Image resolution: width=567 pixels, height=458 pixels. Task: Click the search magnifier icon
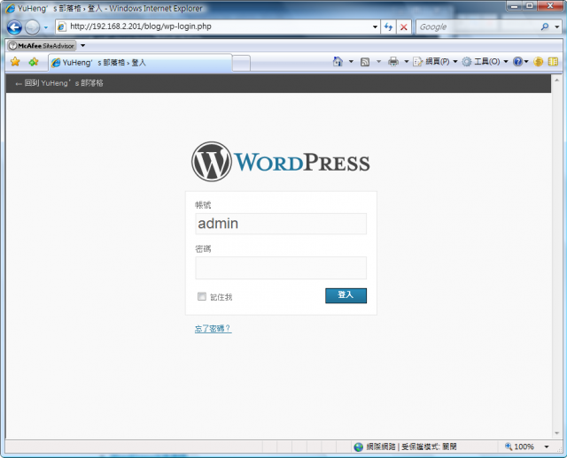point(545,27)
